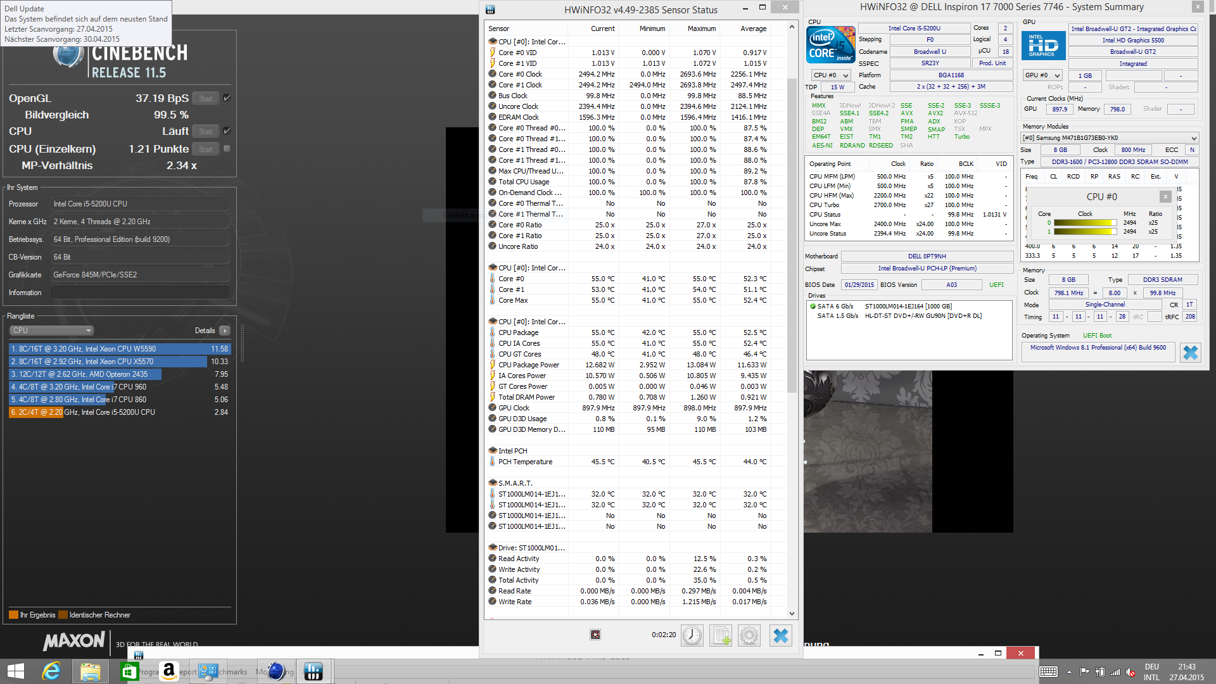Click Start button for CPU test
This screenshot has height=684, width=1216.
click(x=206, y=131)
